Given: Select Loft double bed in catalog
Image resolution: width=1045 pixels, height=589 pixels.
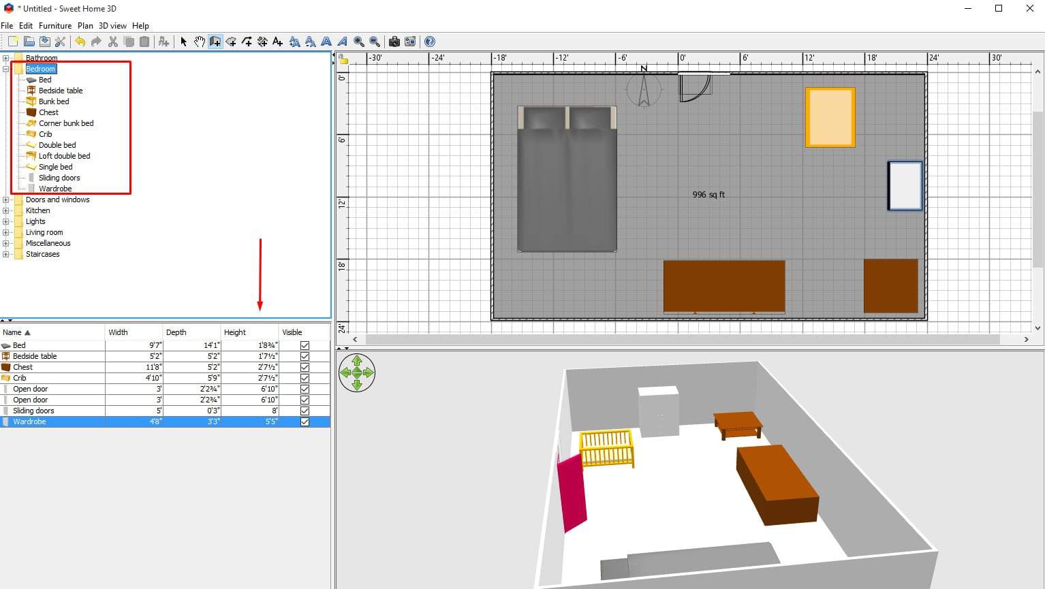Looking at the screenshot, I should 64,156.
